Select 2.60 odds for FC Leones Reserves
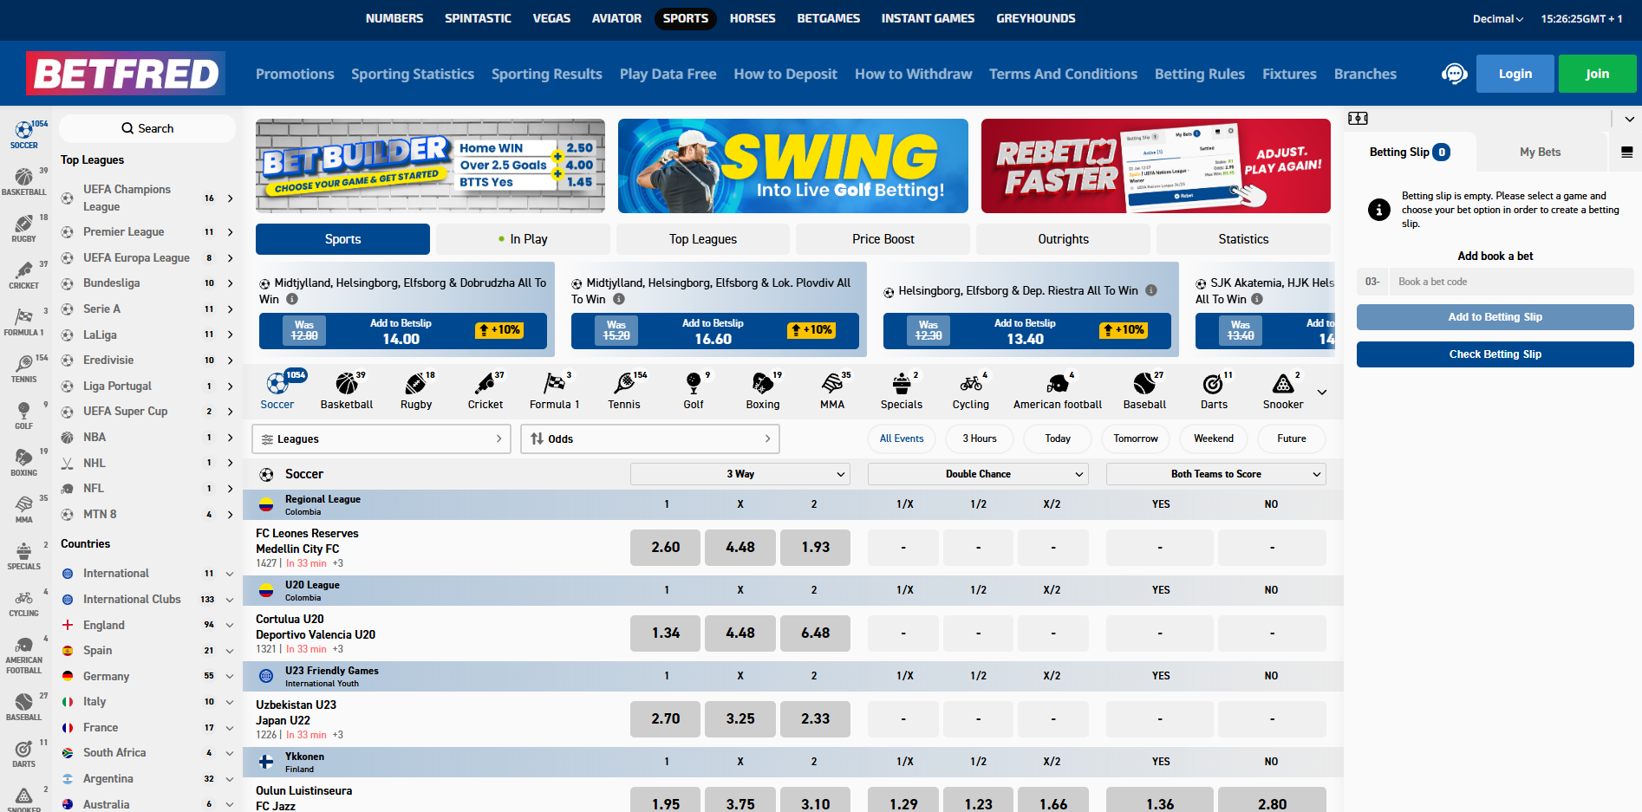The height and width of the screenshot is (812, 1642). point(666,547)
